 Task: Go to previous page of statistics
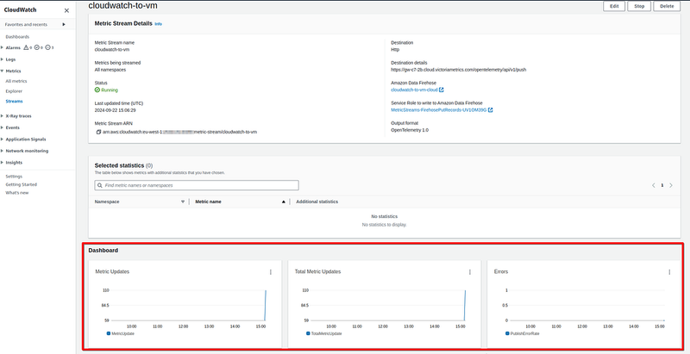pyautogui.click(x=654, y=185)
